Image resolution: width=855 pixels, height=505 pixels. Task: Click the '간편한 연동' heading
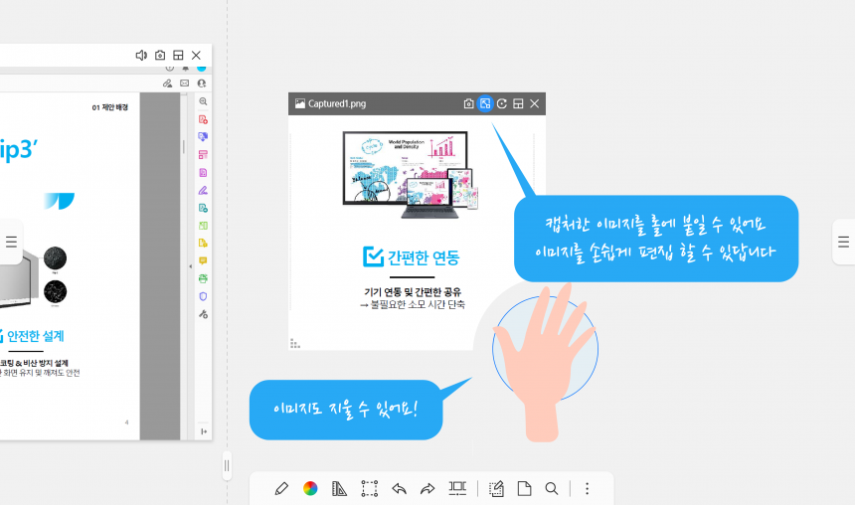424,257
